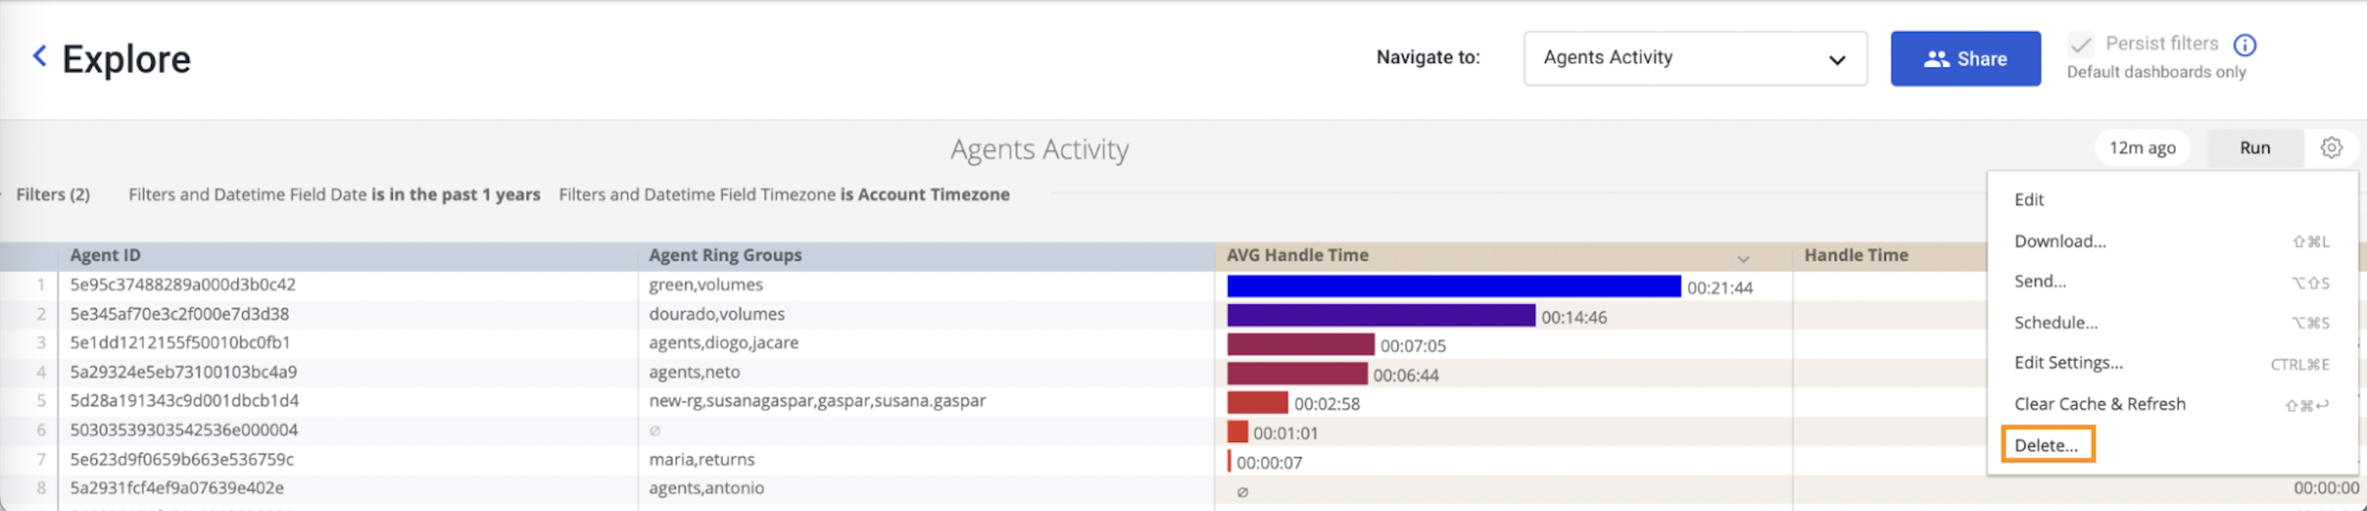
Task: Select agent ID 5d28a191343c9d001dbcb1d4
Action: [x=185, y=401]
